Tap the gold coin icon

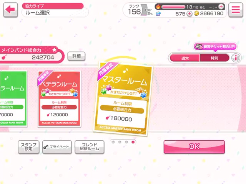[196, 13]
